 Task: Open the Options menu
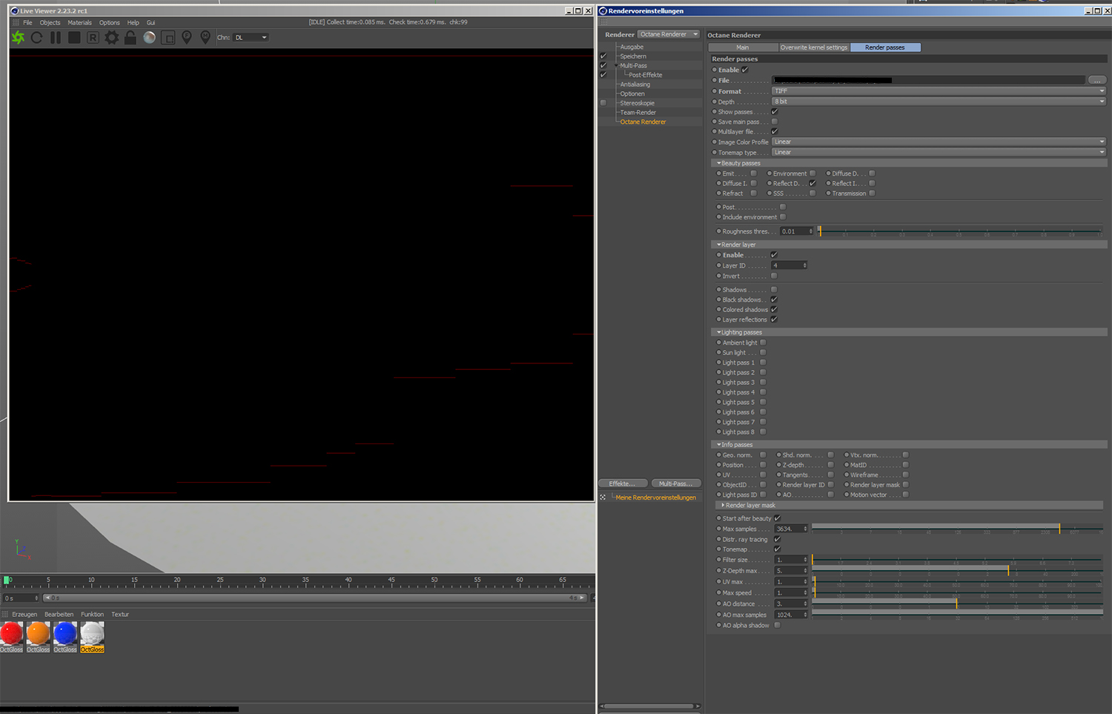(x=110, y=22)
